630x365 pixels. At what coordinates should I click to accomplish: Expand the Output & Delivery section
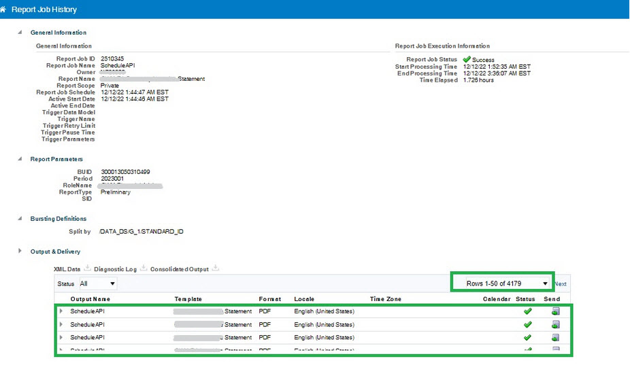[20, 251]
